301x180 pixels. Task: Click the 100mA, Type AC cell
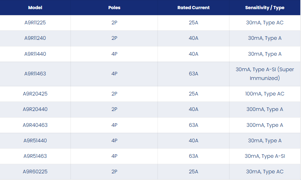point(265,94)
